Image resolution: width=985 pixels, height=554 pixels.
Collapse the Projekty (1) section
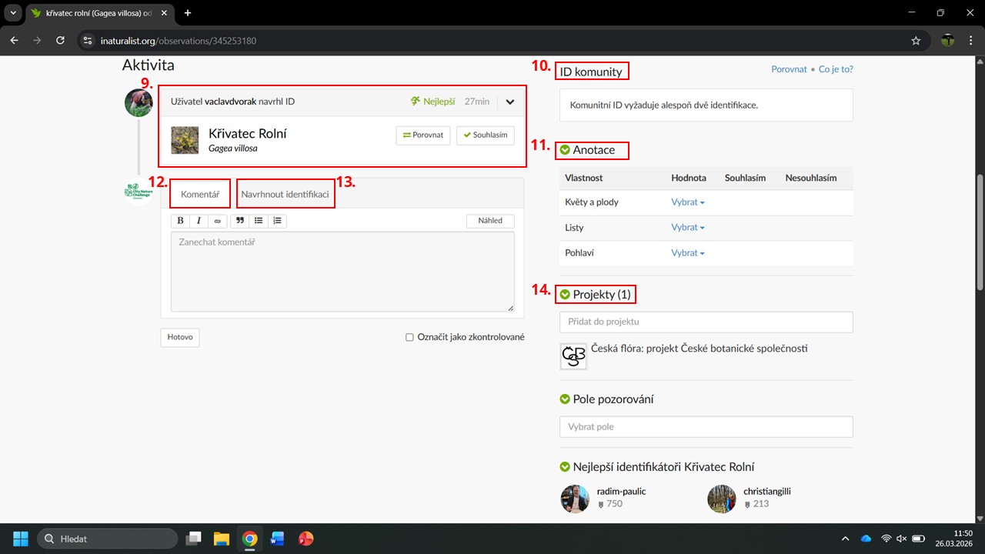565,295
